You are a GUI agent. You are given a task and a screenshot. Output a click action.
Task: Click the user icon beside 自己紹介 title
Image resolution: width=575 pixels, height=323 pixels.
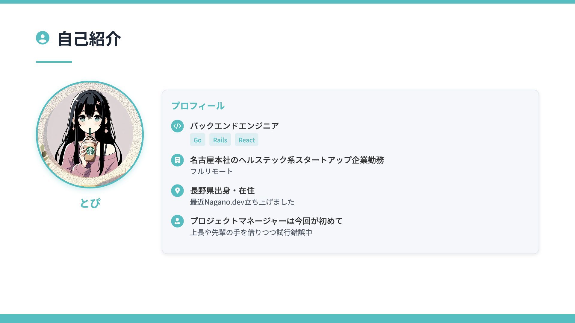click(43, 38)
